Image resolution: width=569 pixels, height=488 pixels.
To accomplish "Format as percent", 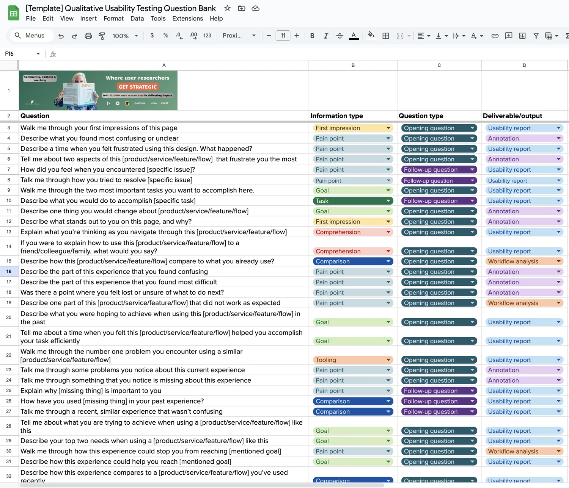I will tap(166, 35).
